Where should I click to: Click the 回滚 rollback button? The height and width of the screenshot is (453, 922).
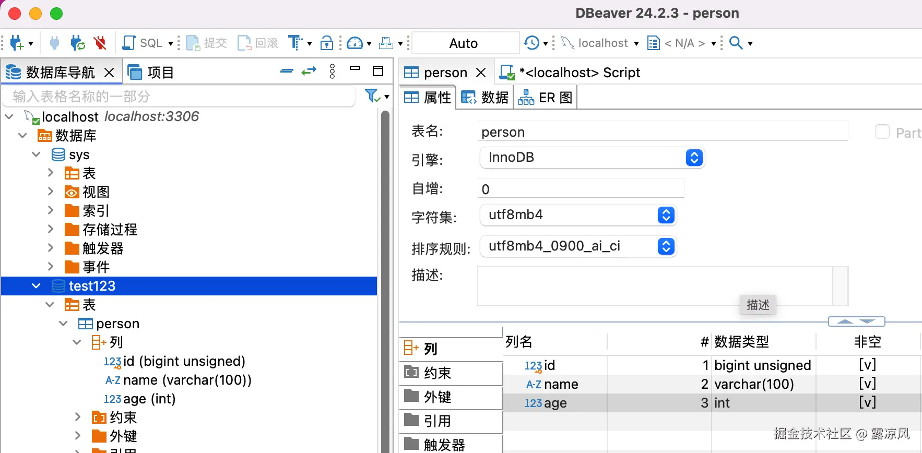click(x=258, y=43)
